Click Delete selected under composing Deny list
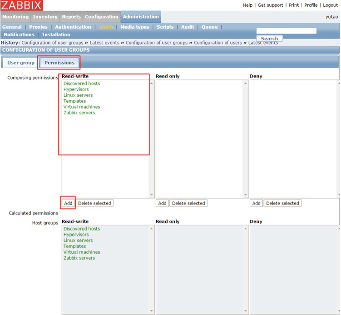The width and height of the screenshot is (341, 315). pos(282,203)
